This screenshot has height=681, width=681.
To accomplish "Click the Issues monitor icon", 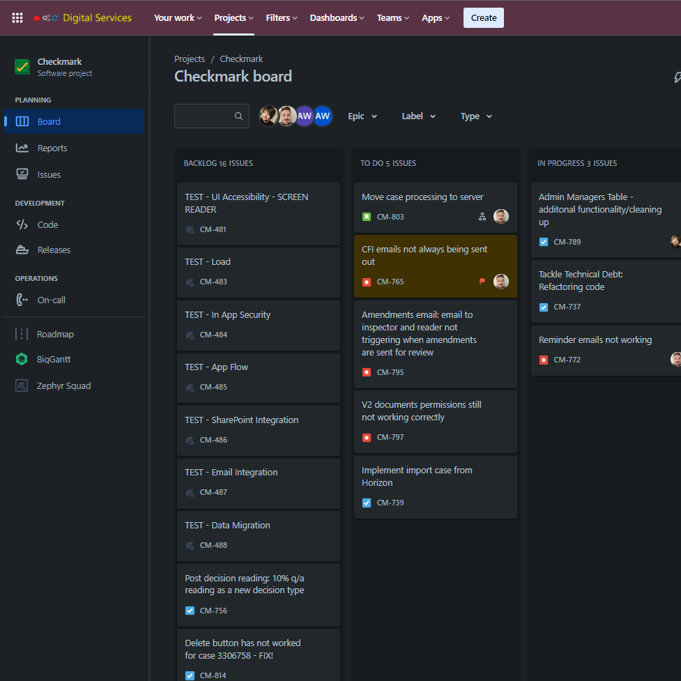I will click(22, 174).
